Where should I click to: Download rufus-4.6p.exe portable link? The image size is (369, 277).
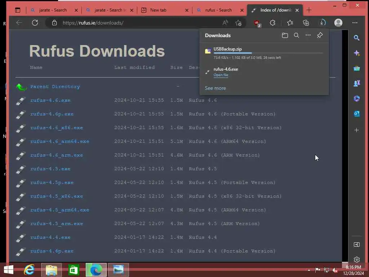52,114
